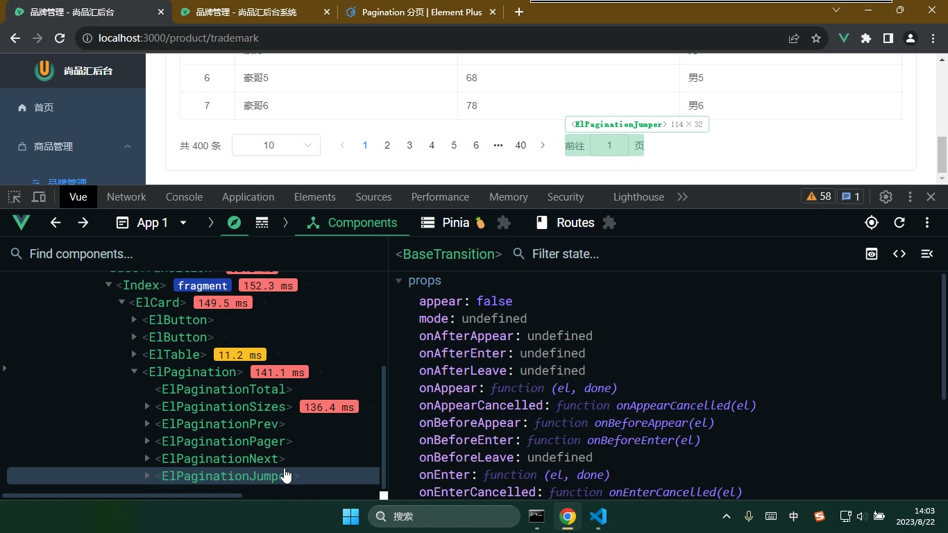Screen dimensions: 948x533
Task: Open DevTools settings gear
Action: [886, 197]
